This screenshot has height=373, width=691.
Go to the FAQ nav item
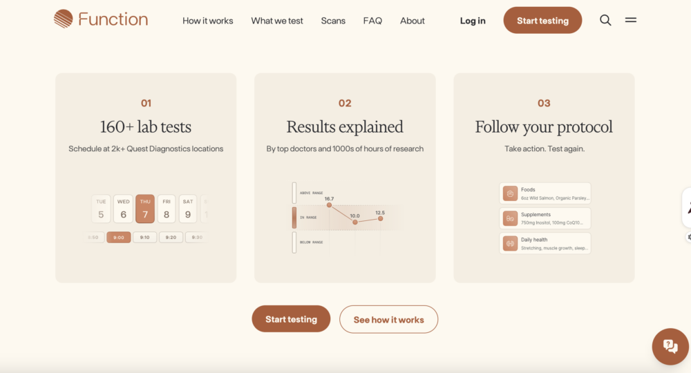point(372,21)
